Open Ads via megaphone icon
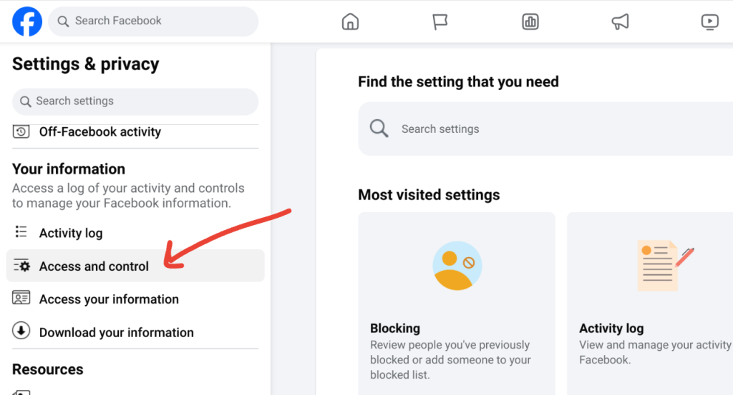Image resolution: width=733 pixels, height=395 pixels. click(620, 22)
